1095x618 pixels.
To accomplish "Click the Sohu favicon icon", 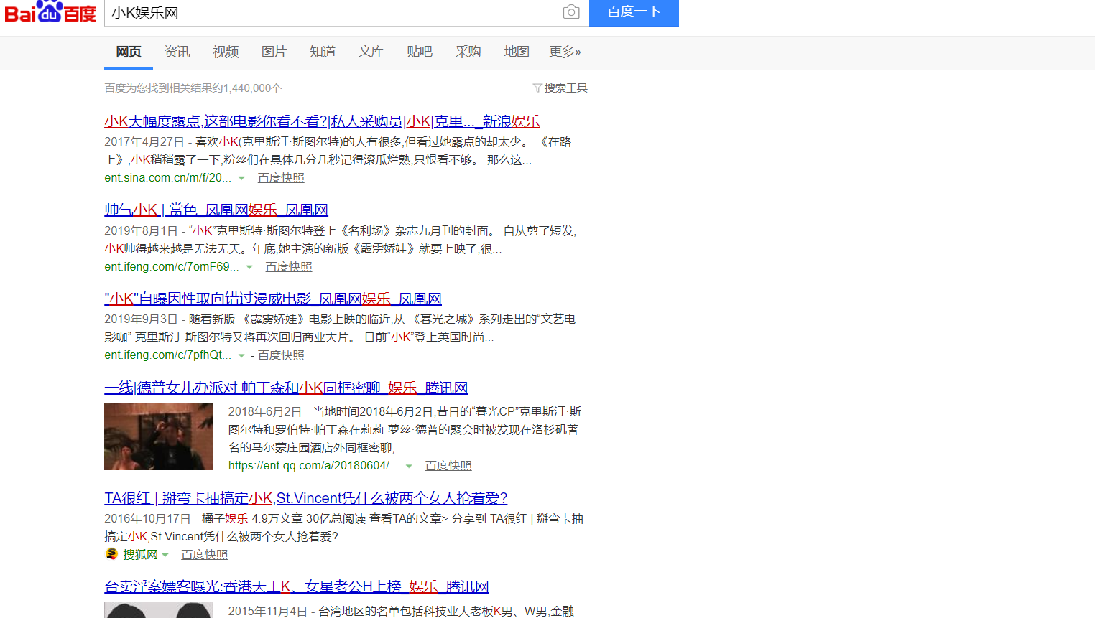I will (111, 554).
